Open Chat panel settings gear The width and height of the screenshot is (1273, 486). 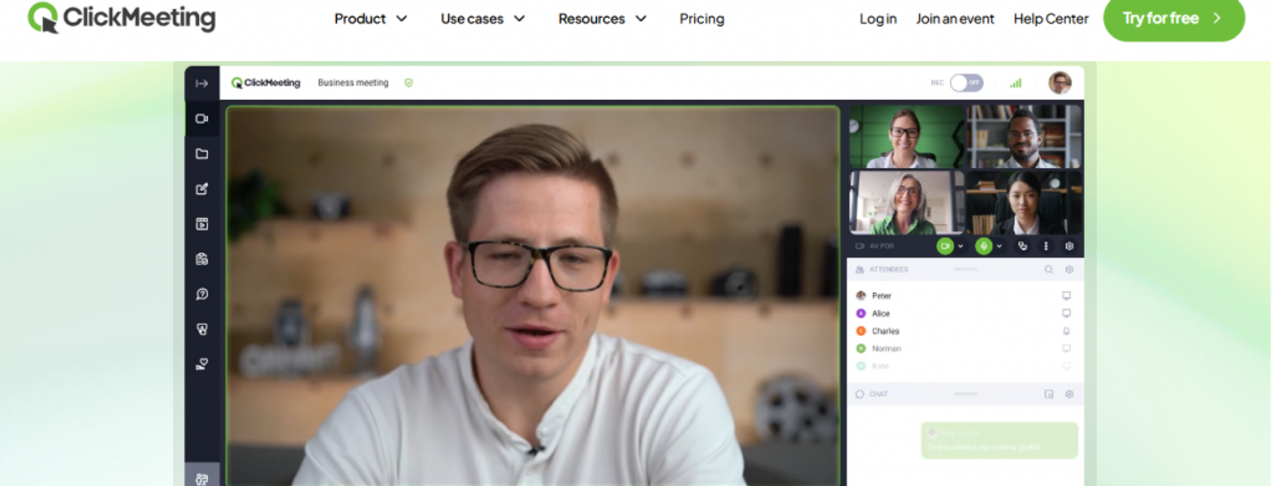tap(1069, 394)
